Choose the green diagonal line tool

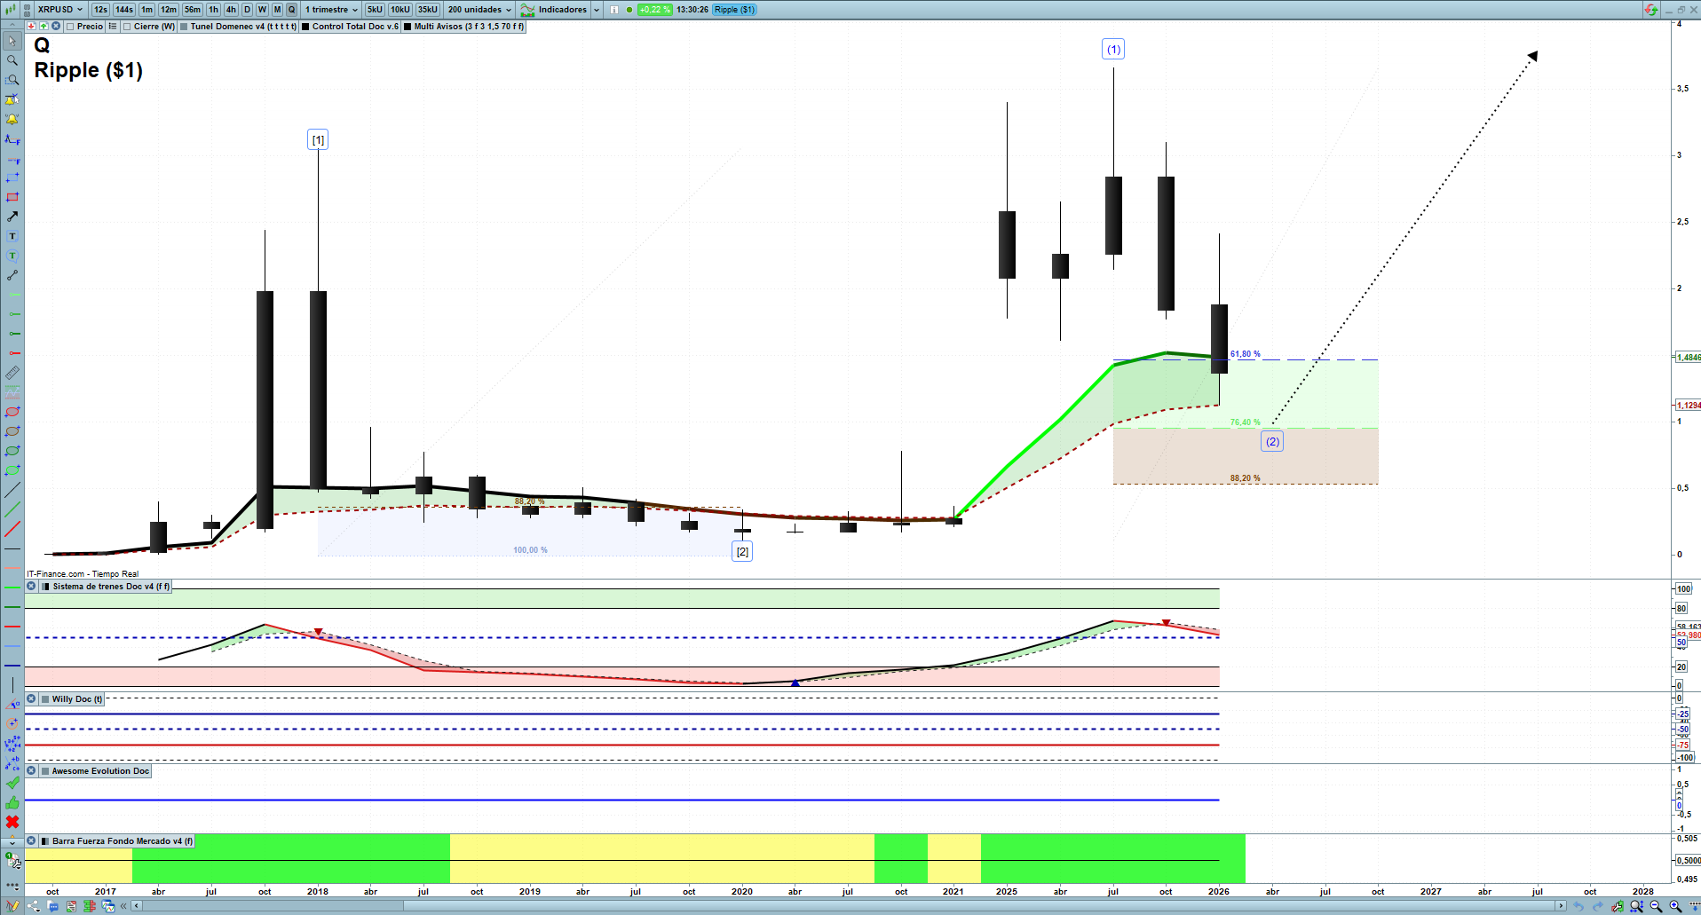pyautogui.click(x=12, y=509)
